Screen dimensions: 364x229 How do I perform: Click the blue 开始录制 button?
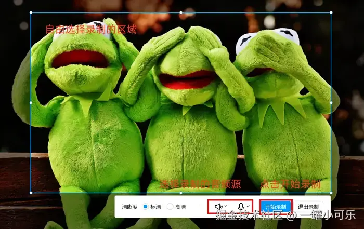[276, 207]
